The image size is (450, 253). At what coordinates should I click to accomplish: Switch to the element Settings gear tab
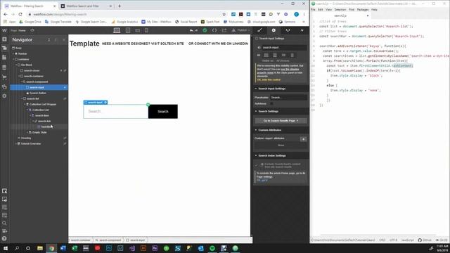coord(274,30)
